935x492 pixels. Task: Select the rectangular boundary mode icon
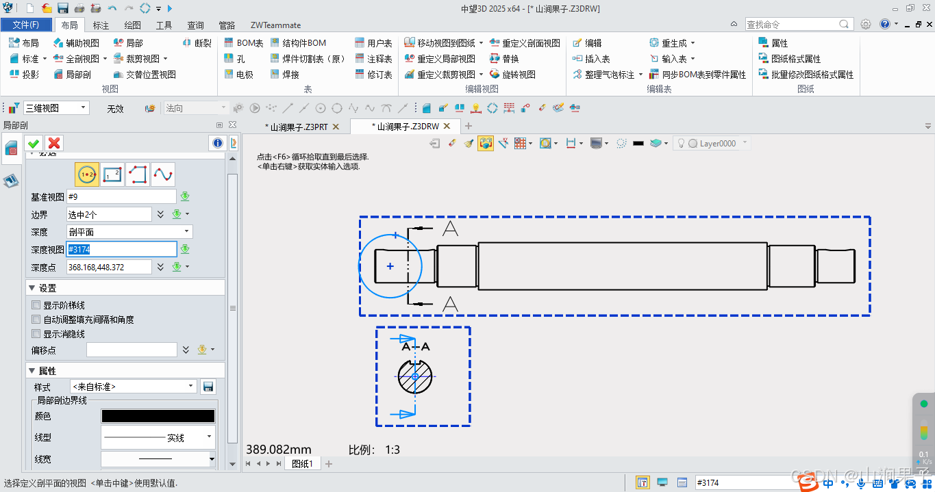coord(112,175)
